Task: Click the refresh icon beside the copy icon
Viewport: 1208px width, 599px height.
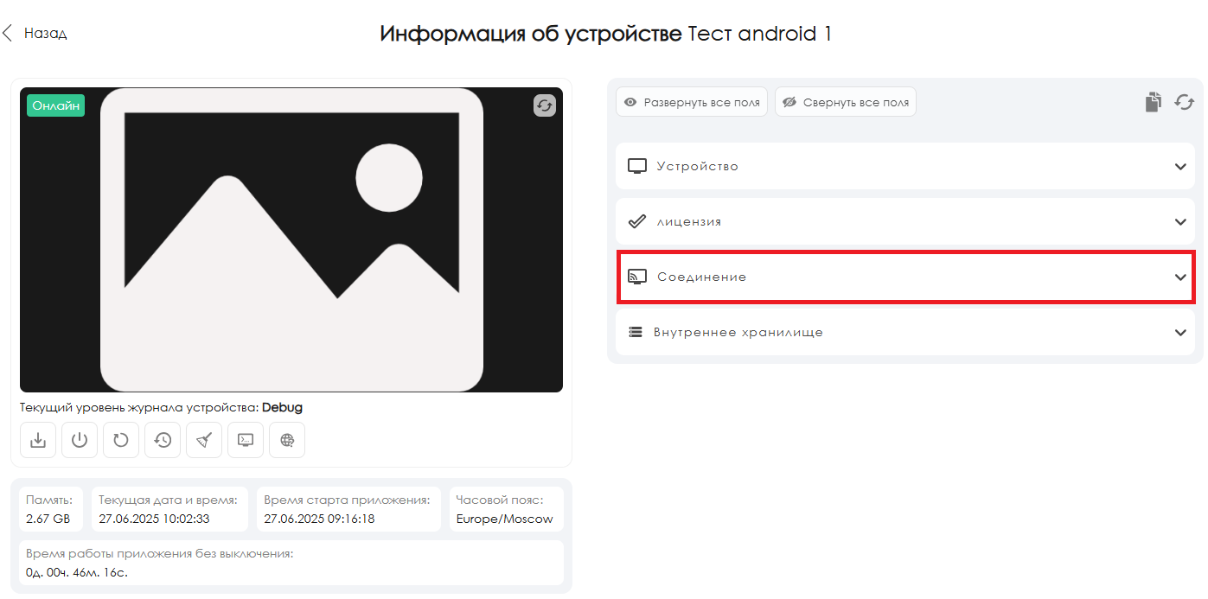Action: coord(1184,102)
